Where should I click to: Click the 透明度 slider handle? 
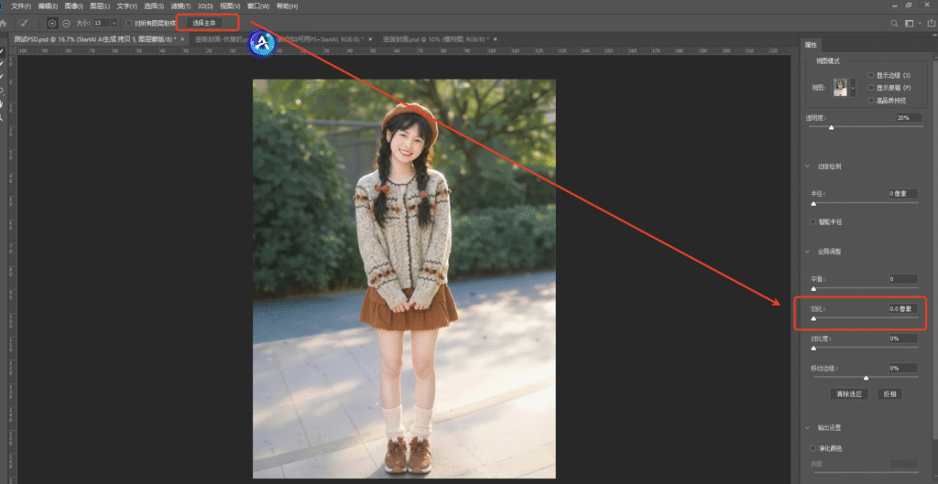[x=831, y=127]
